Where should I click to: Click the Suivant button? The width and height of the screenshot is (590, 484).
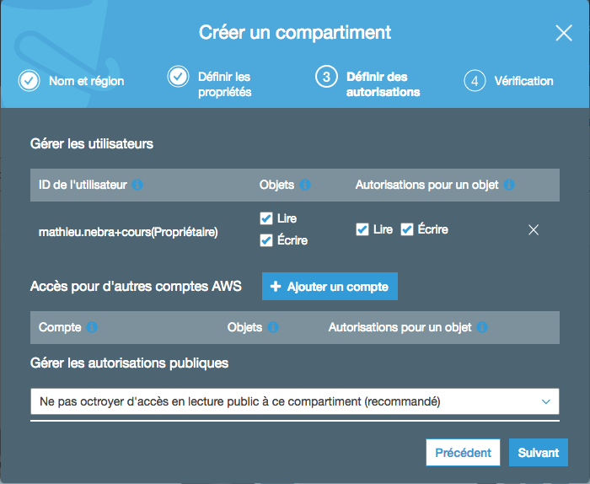click(538, 453)
